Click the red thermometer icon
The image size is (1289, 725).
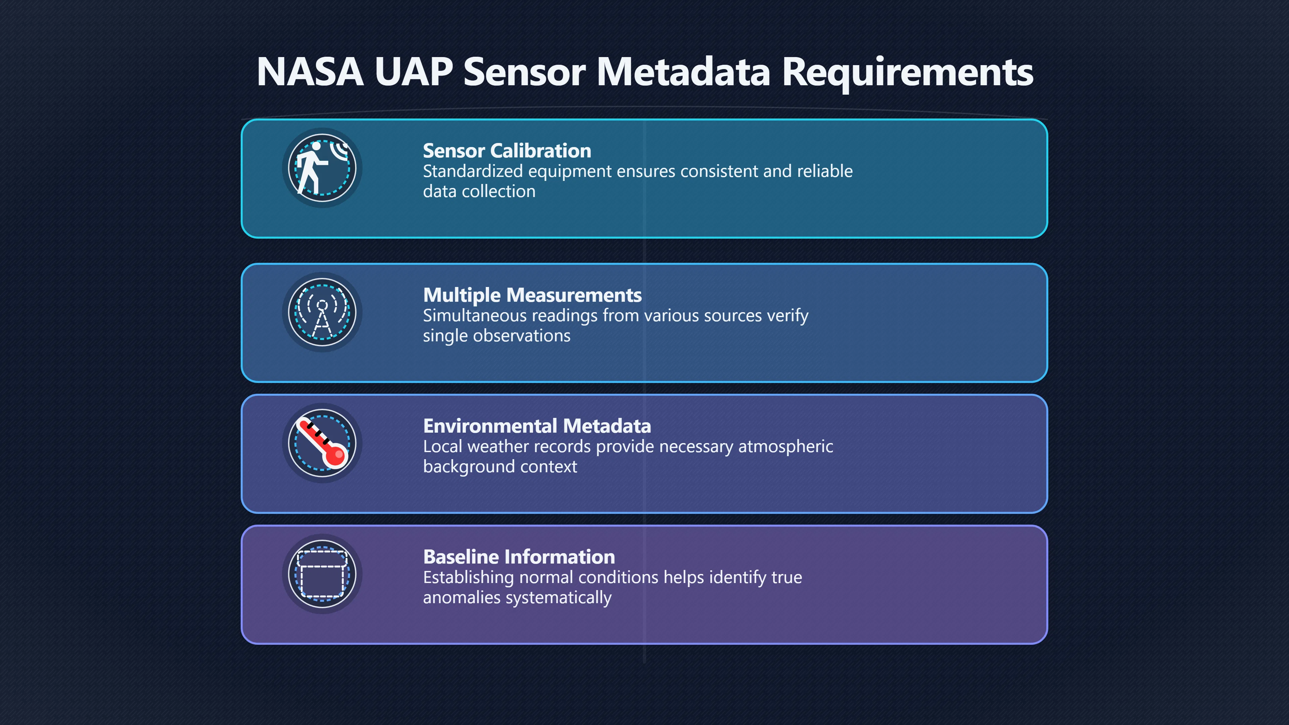click(322, 443)
